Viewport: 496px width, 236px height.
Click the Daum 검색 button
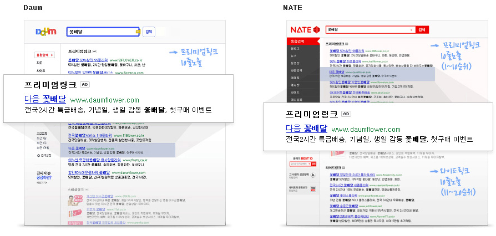coord(149,32)
